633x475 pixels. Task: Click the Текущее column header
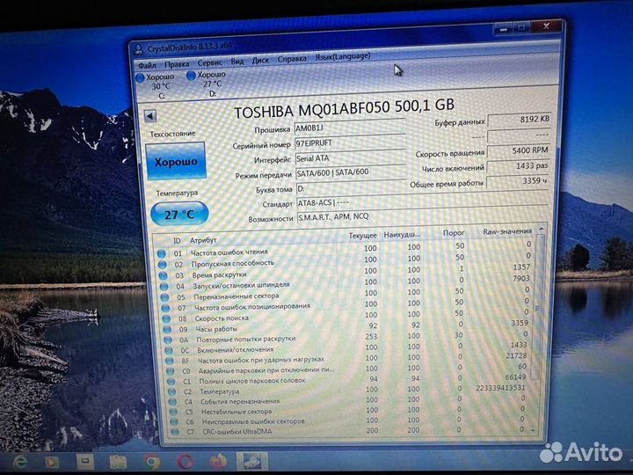click(362, 235)
